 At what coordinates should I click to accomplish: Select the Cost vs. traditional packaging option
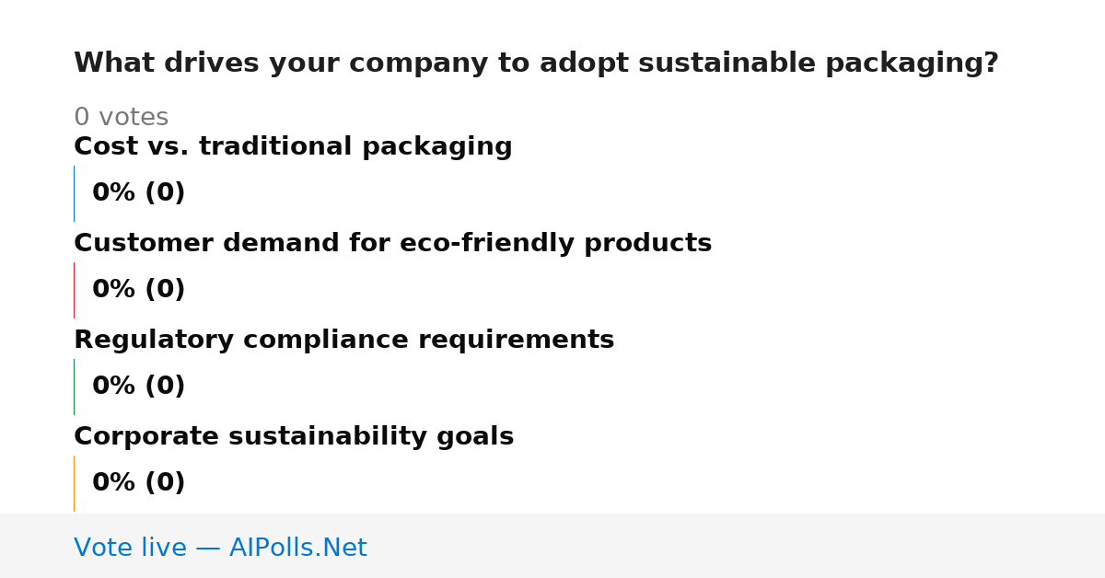[x=293, y=147]
